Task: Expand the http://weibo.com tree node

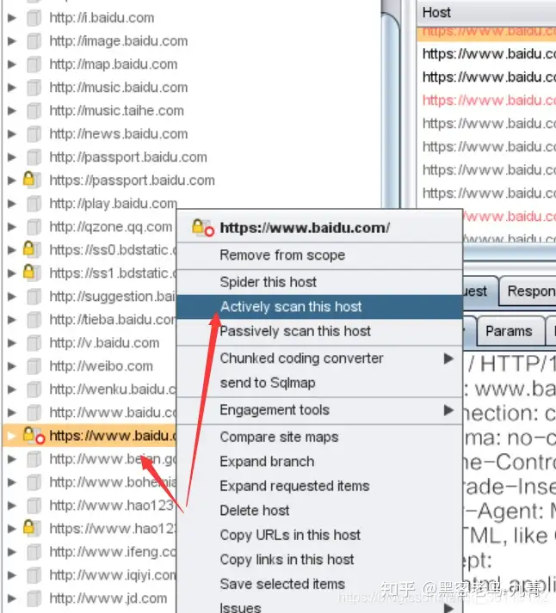Action: [x=12, y=366]
